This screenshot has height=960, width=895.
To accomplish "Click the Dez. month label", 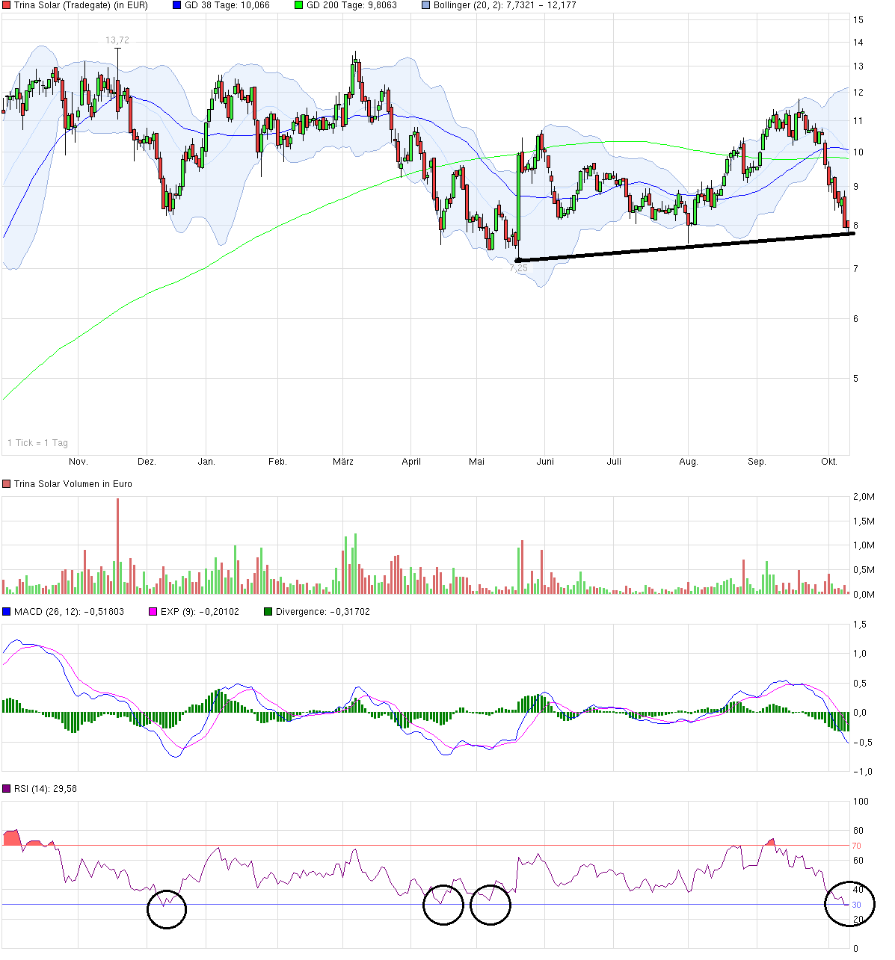I will pos(147,462).
